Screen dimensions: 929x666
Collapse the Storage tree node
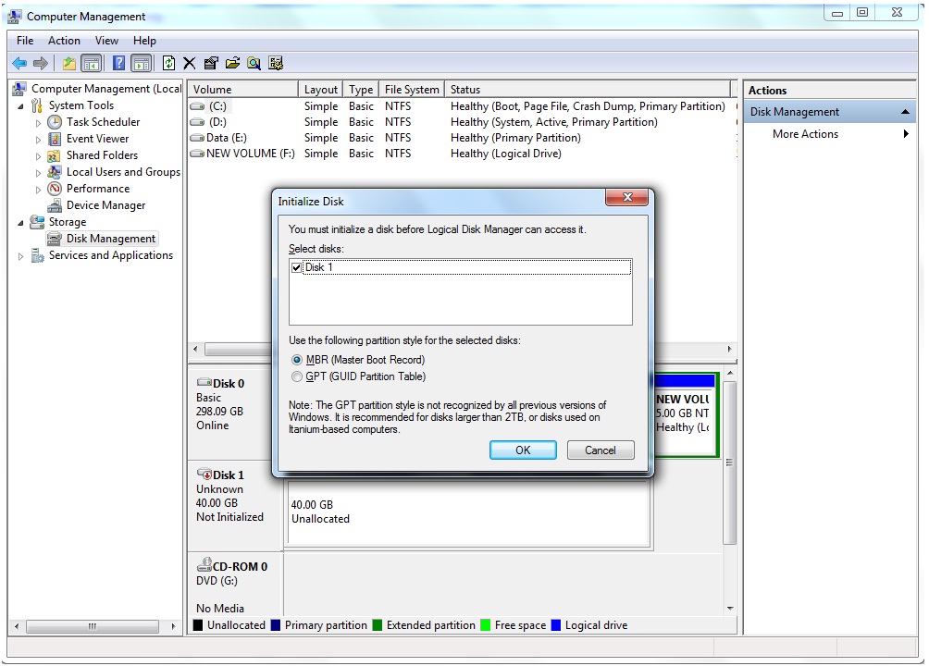pos(20,223)
